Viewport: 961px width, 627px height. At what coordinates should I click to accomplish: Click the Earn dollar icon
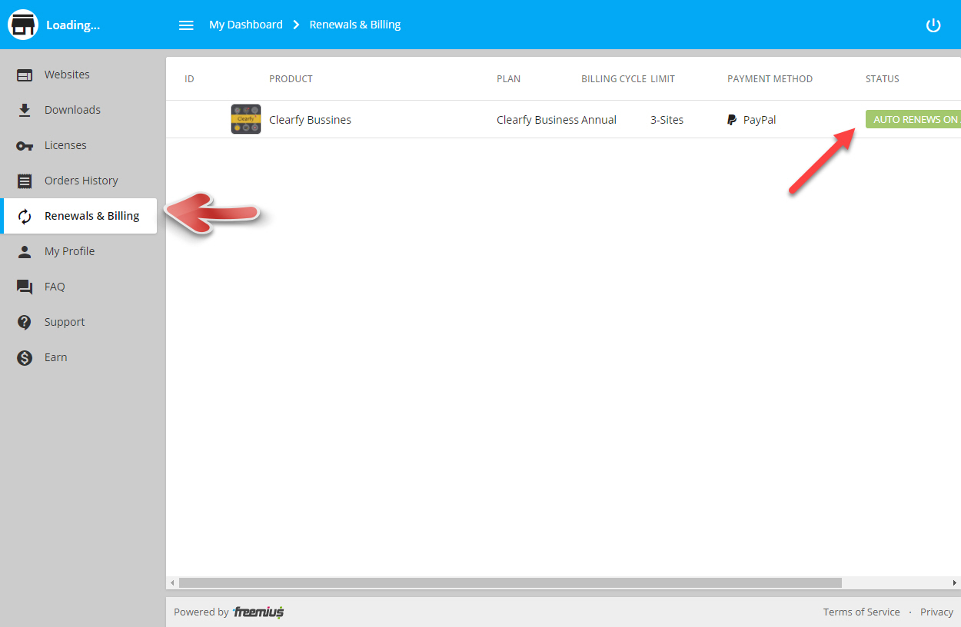(x=25, y=357)
